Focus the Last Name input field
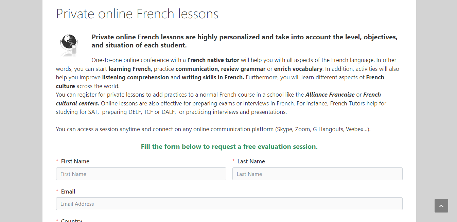 click(x=317, y=174)
